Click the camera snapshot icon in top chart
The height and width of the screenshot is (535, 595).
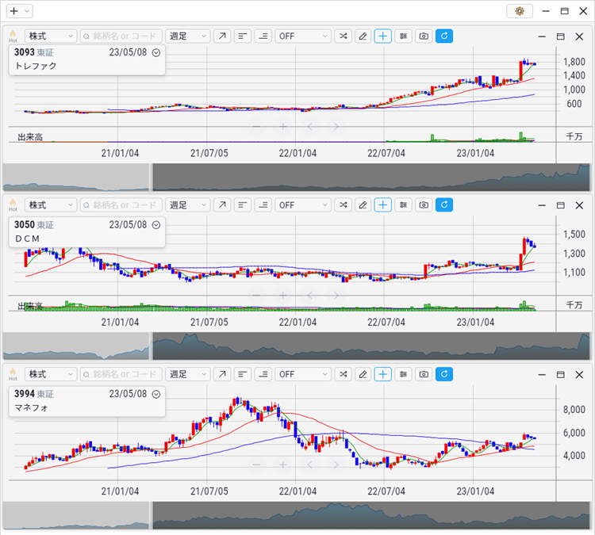tap(424, 36)
